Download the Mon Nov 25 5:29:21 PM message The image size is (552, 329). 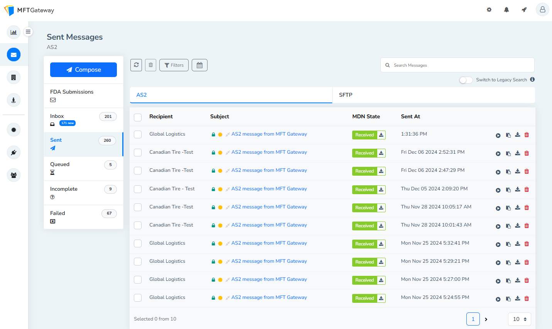[x=518, y=262]
